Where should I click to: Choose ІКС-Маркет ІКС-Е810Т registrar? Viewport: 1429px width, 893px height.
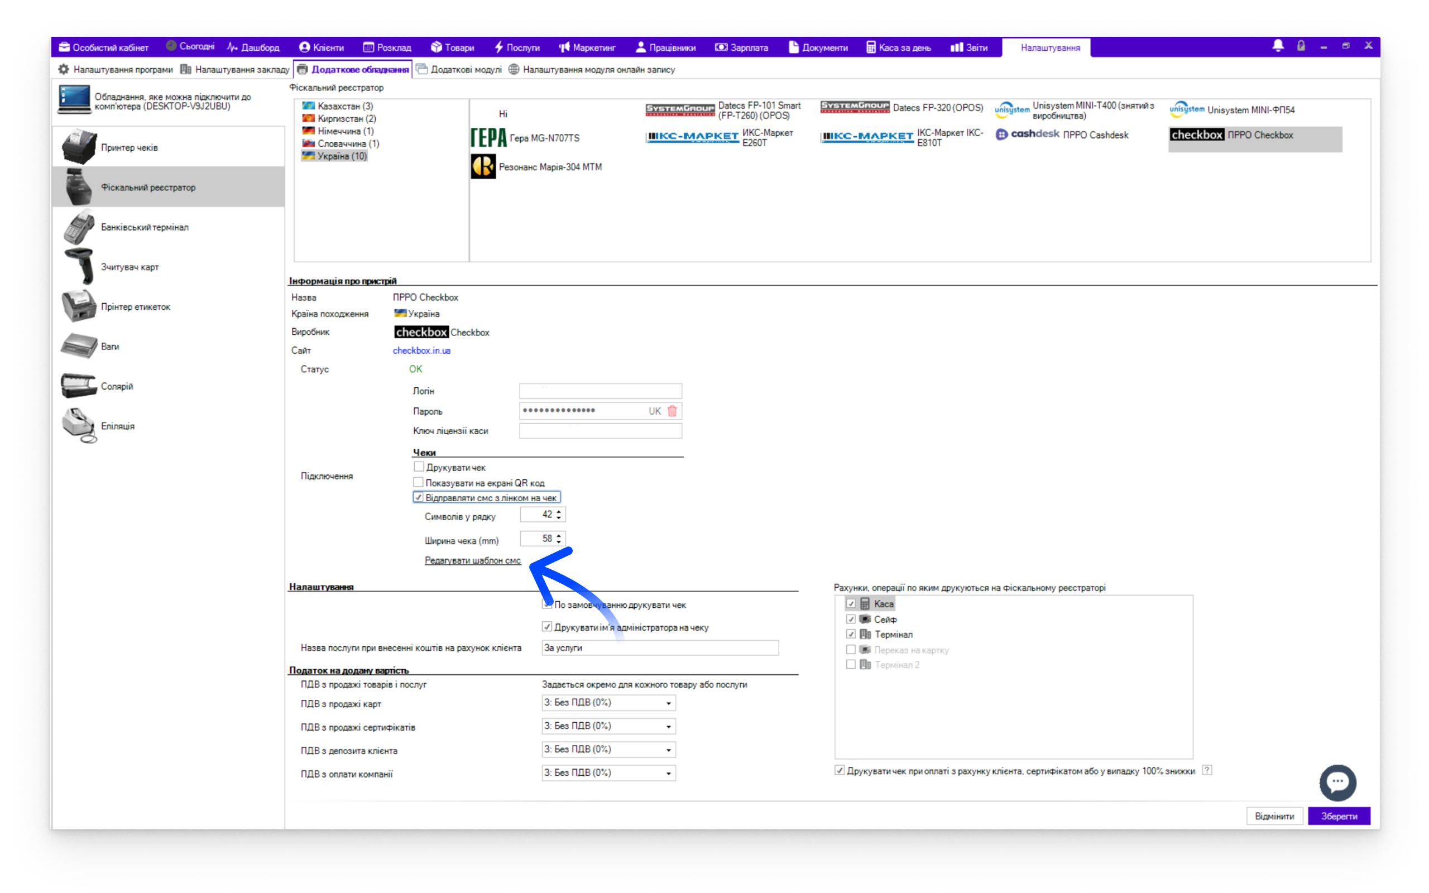pos(901,138)
